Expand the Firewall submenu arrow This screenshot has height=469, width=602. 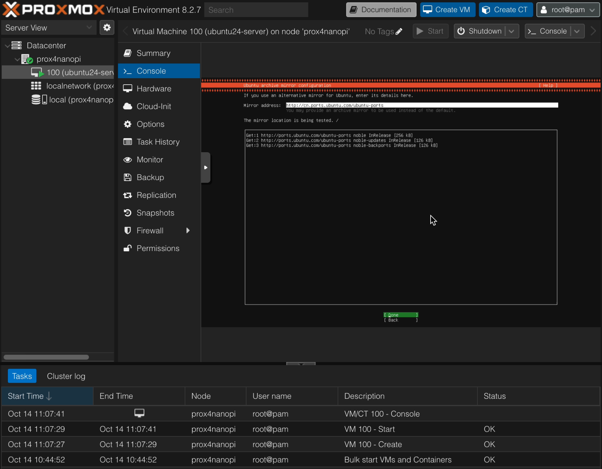pos(188,231)
